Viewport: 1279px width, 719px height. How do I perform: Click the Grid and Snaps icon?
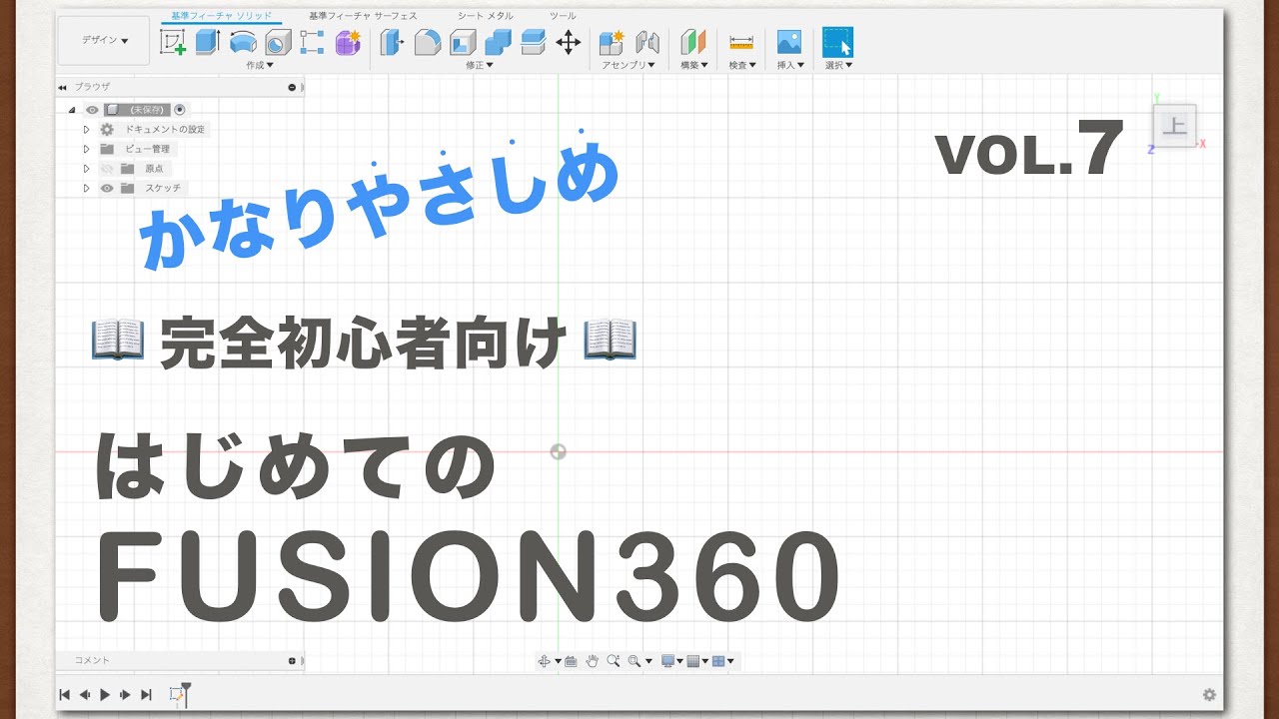(x=693, y=661)
